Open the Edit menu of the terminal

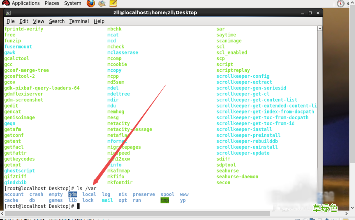[x=24, y=21]
